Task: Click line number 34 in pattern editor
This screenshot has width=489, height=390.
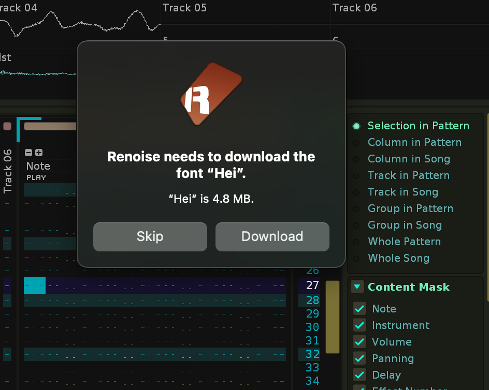Action: click(x=312, y=381)
